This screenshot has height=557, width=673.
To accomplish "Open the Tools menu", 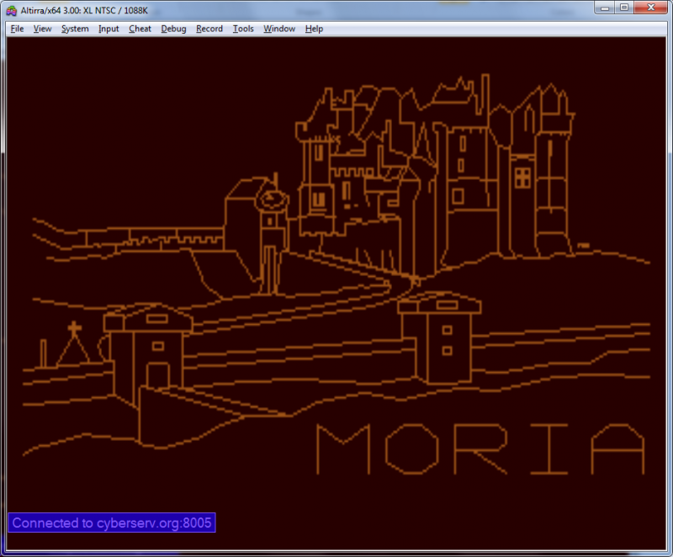I will (x=243, y=29).
